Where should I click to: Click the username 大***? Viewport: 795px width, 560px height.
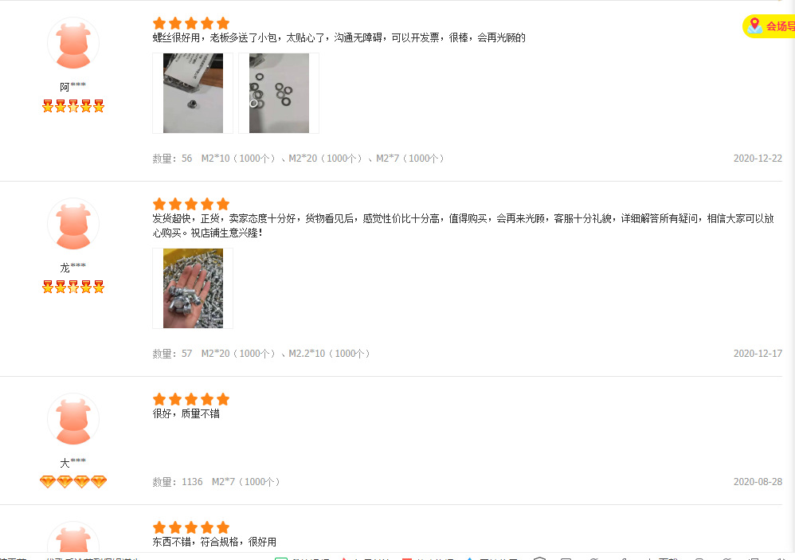click(73, 463)
